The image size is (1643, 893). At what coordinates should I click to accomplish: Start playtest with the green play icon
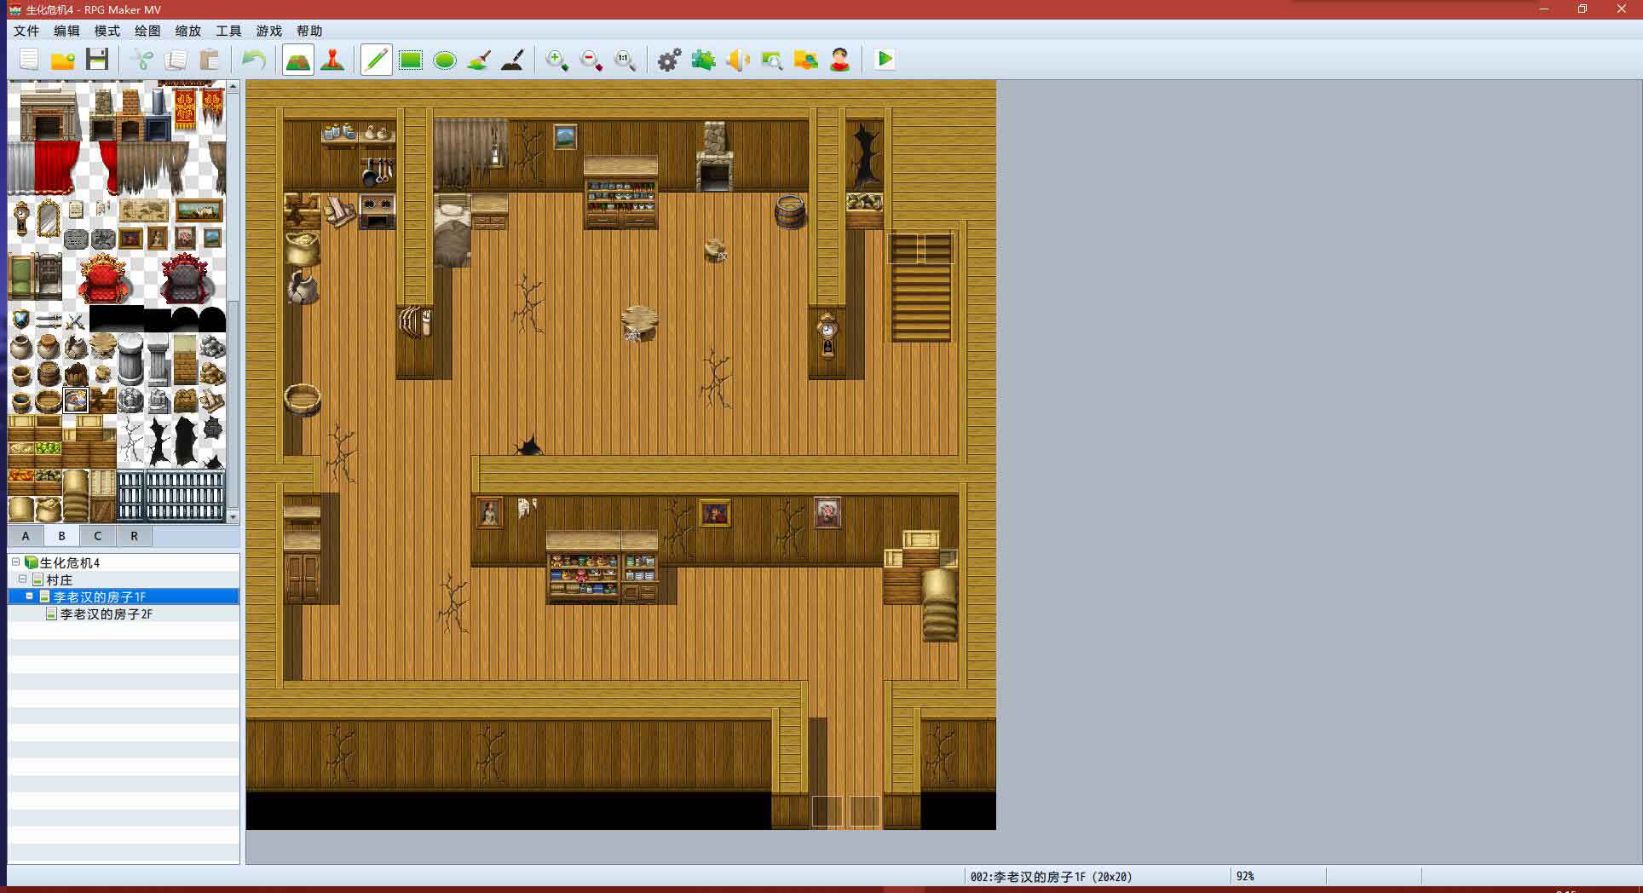[x=885, y=60]
